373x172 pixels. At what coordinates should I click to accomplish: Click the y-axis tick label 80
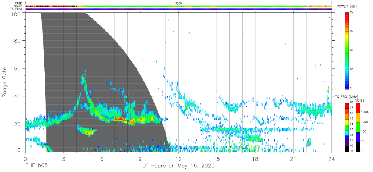tap(18, 41)
